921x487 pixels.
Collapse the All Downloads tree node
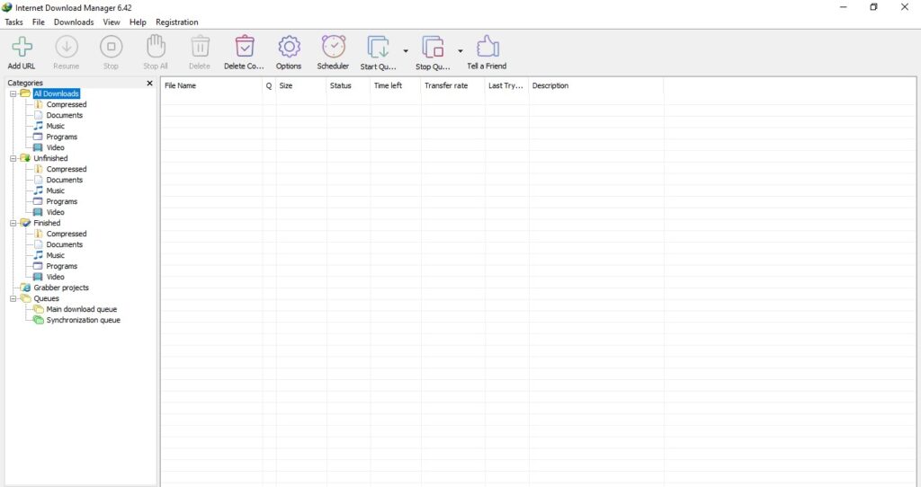pyautogui.click(x=13, y=93)
